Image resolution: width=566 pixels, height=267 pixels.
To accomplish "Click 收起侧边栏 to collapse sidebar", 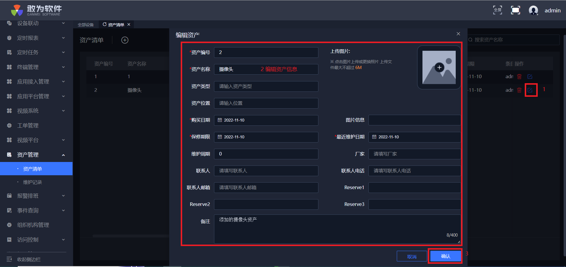I will [x=29, y=259].
